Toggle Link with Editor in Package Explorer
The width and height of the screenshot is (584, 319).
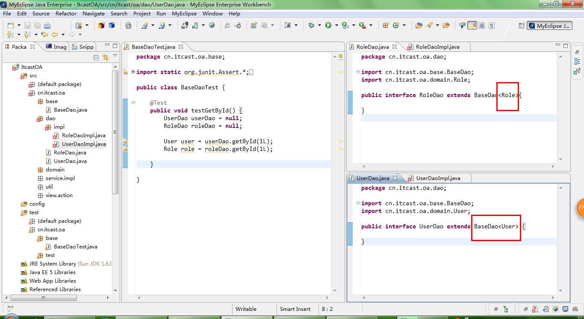[105, 57]
